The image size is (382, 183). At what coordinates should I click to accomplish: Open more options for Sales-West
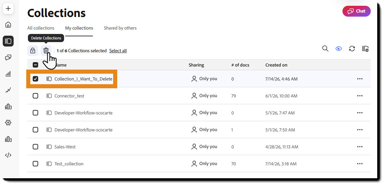coord(360,147)
